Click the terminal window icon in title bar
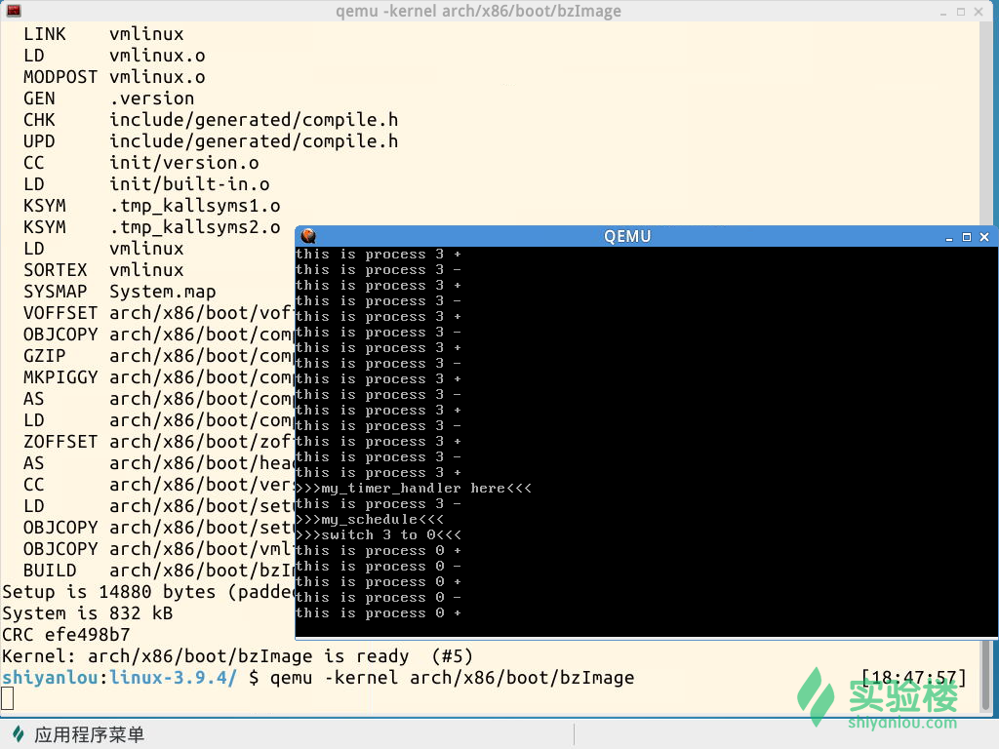The height and width of the screenshot is (749, 999). (x=14, y=11)
